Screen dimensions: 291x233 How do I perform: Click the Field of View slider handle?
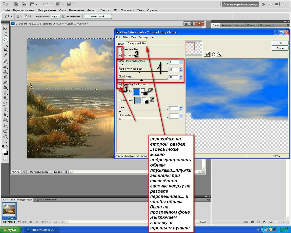(x=139, y=72)
